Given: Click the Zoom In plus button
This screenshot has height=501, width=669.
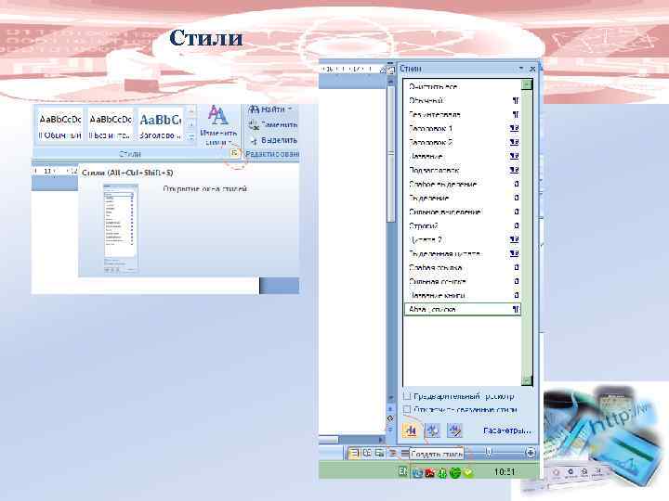Looking at the screenshot, I should coord(531,453).
